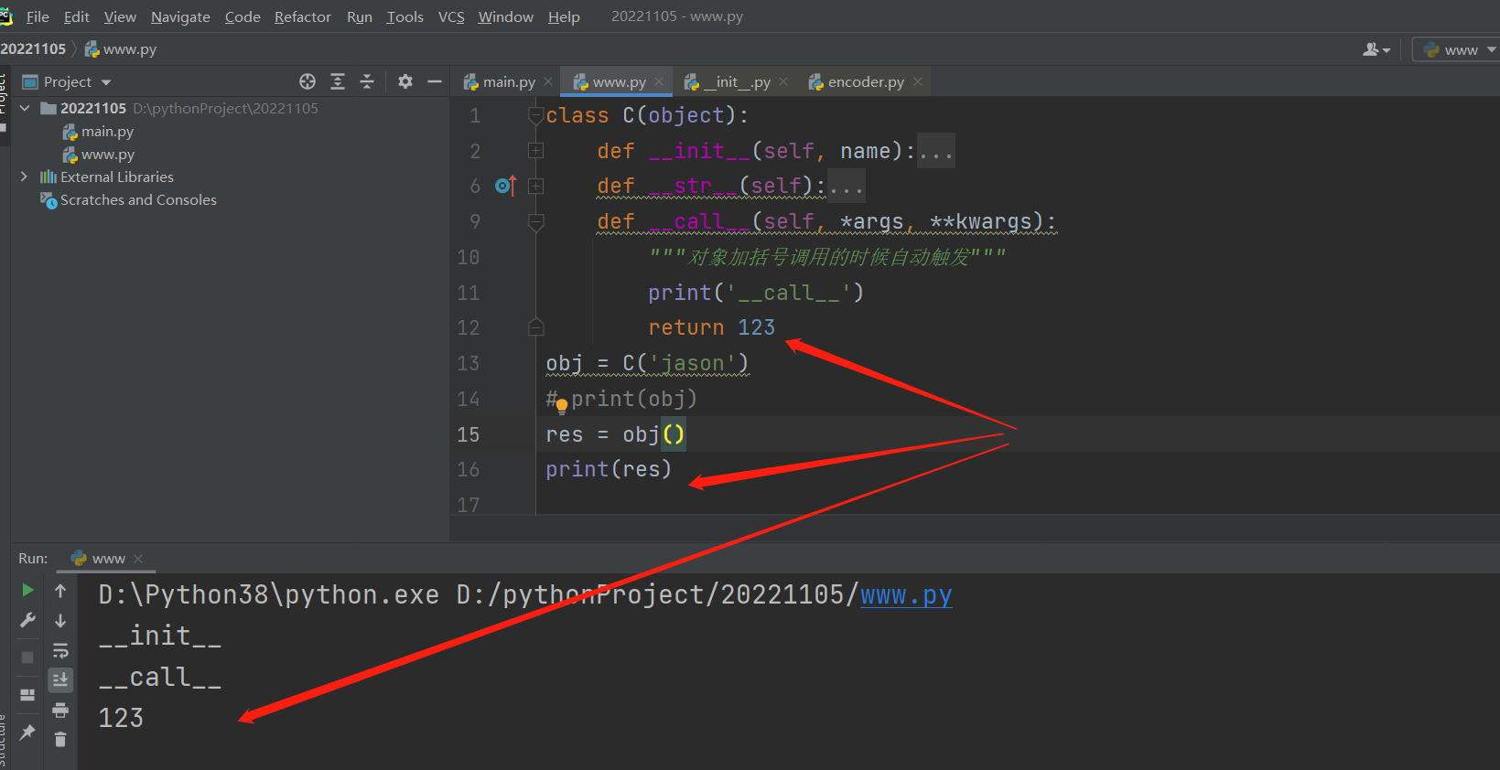Click the intention lightbulb on line 14
Image resolution: width=1500 pixels, height=770 pixels.
[562, 405]
